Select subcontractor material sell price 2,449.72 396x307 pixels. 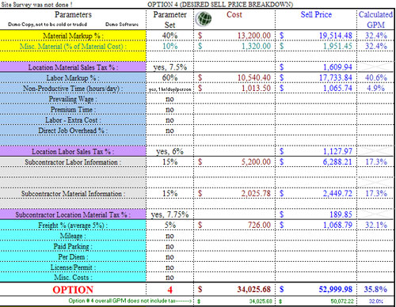pyautogui.click(x=337, y=194)
